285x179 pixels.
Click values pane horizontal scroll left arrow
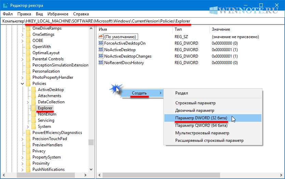click(x=99, y=175)
